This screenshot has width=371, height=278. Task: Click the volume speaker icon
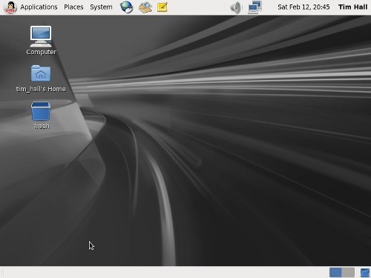coord(236,7)
